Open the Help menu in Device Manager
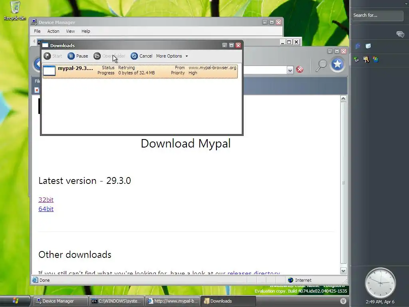The width and height of the screenshot is (409, 307). (x=85, y=31)
